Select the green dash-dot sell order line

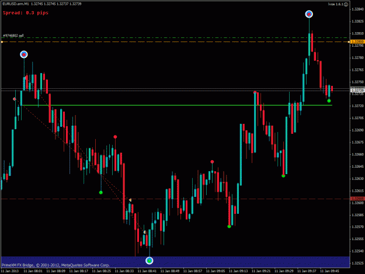(175, 38)
